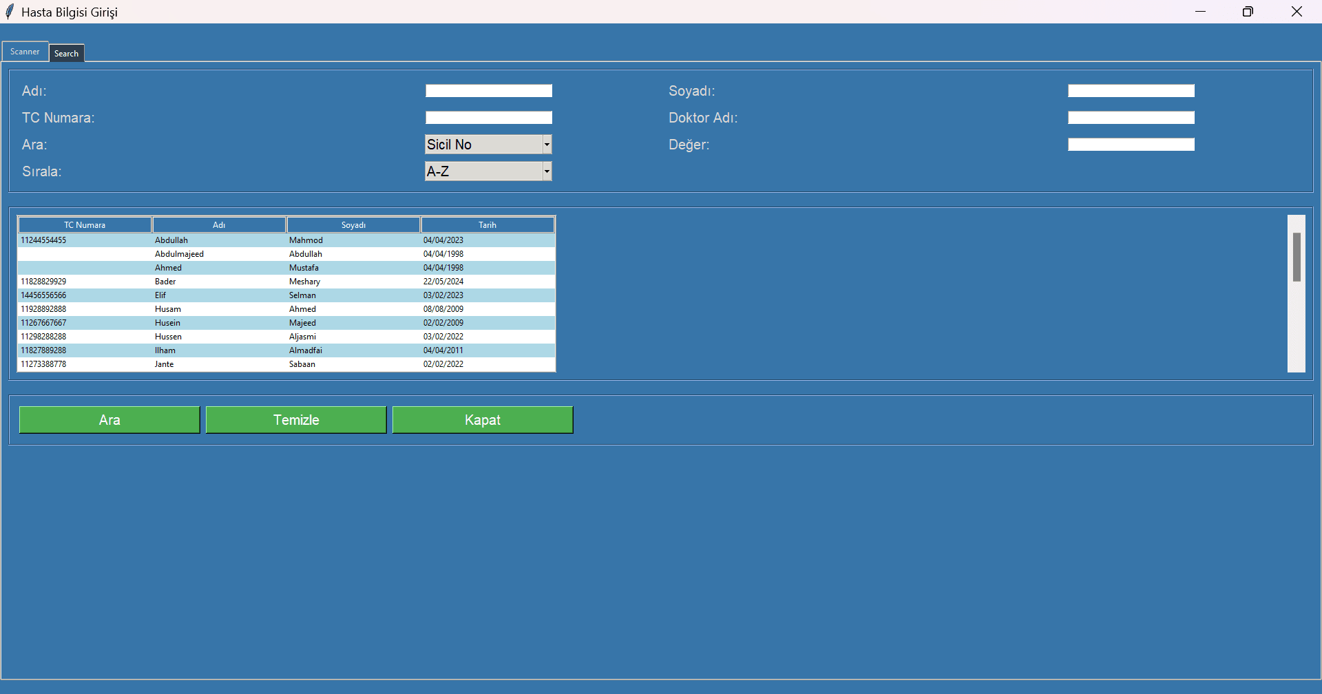Switch to the Scanner tab
The height and width of the screenshot is (694, 1322).
click(x=24, y=51)
